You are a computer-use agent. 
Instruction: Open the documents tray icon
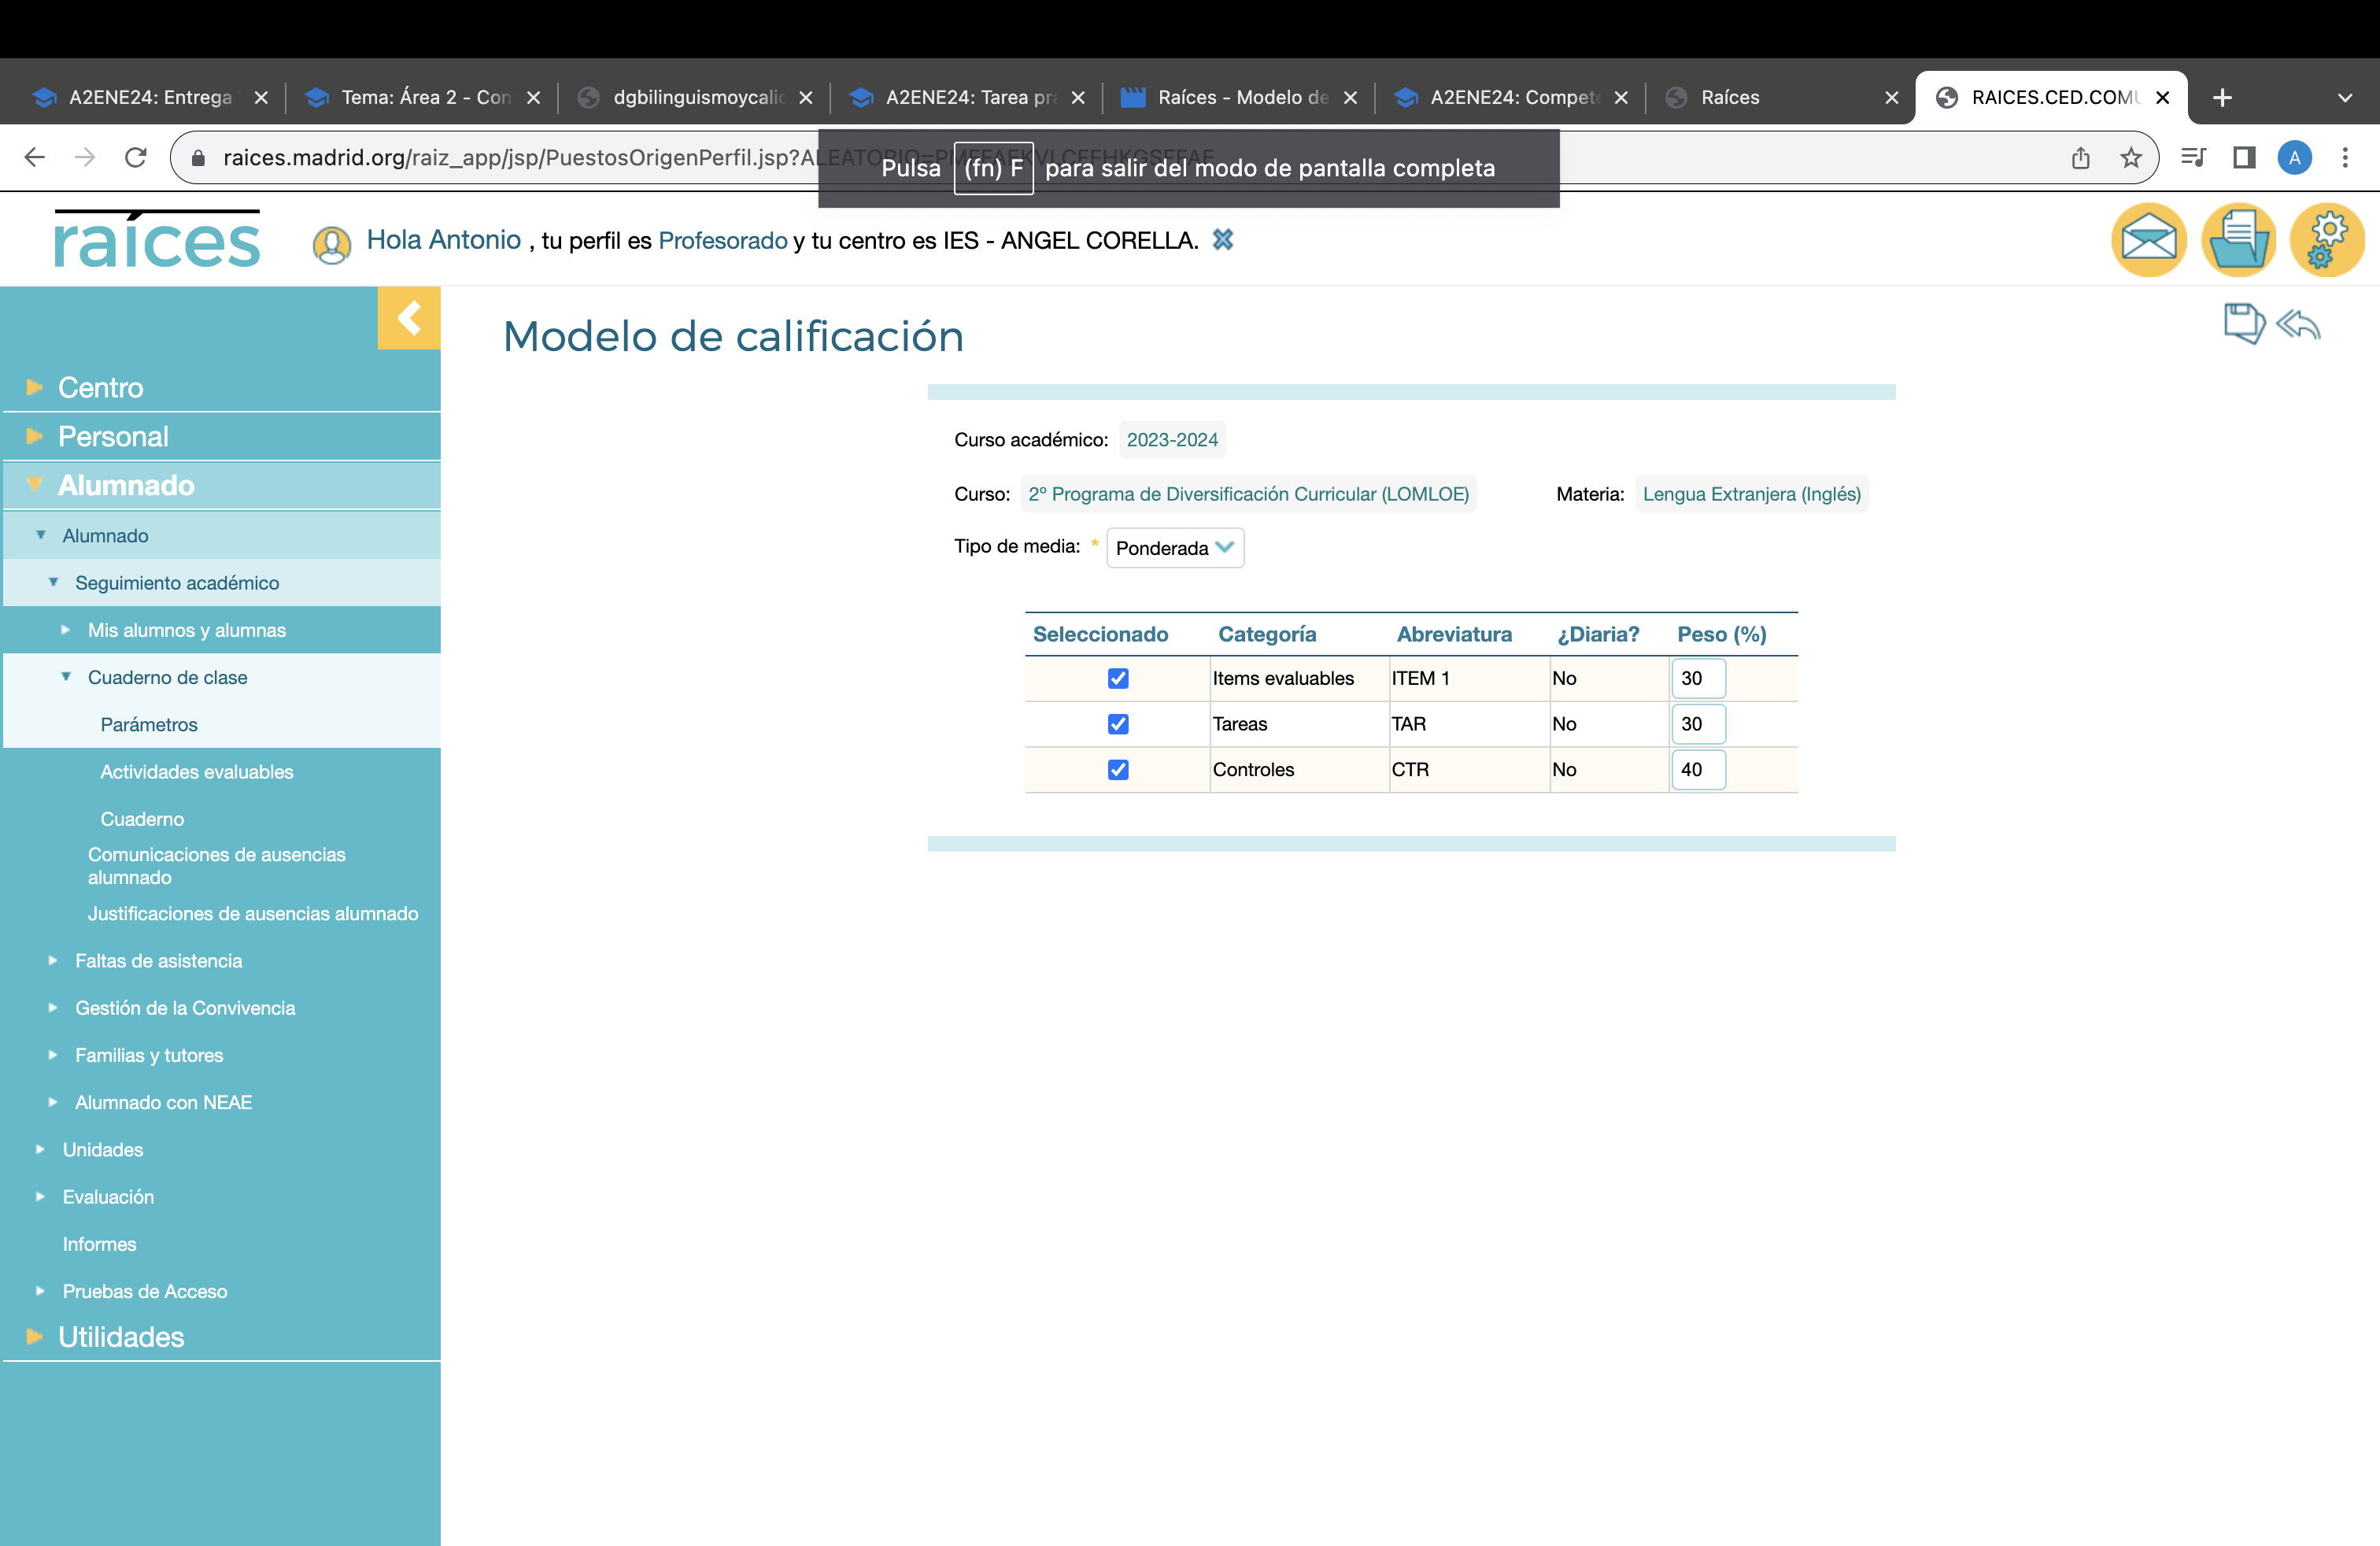2238,240
